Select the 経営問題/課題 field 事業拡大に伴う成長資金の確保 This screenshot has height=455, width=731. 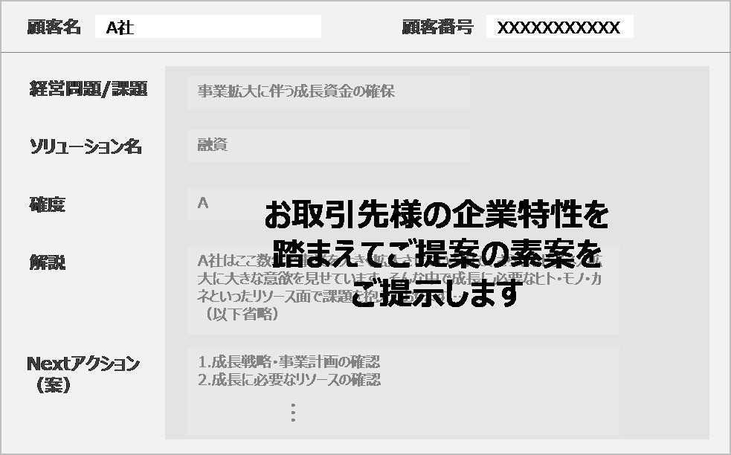click(x=329, y=92)
